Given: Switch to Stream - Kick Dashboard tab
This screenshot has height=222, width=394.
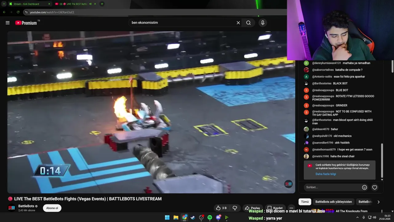Looking at the screenshot, I should [30, 4].
